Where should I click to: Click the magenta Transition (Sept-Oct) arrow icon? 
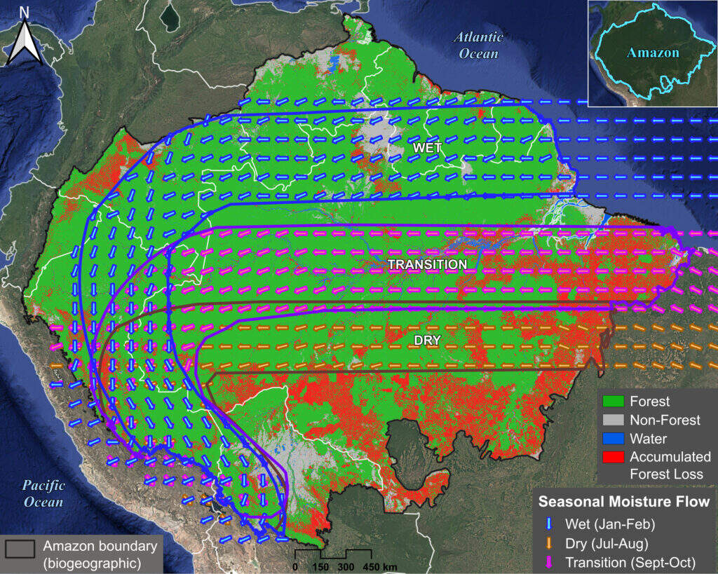pos(548,563)
